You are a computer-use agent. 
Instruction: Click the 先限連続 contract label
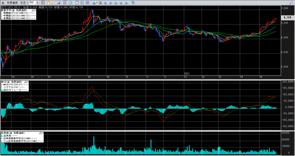[12, 3]
